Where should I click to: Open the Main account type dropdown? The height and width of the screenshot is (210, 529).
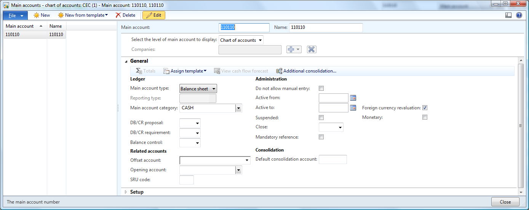click(198, 89)
